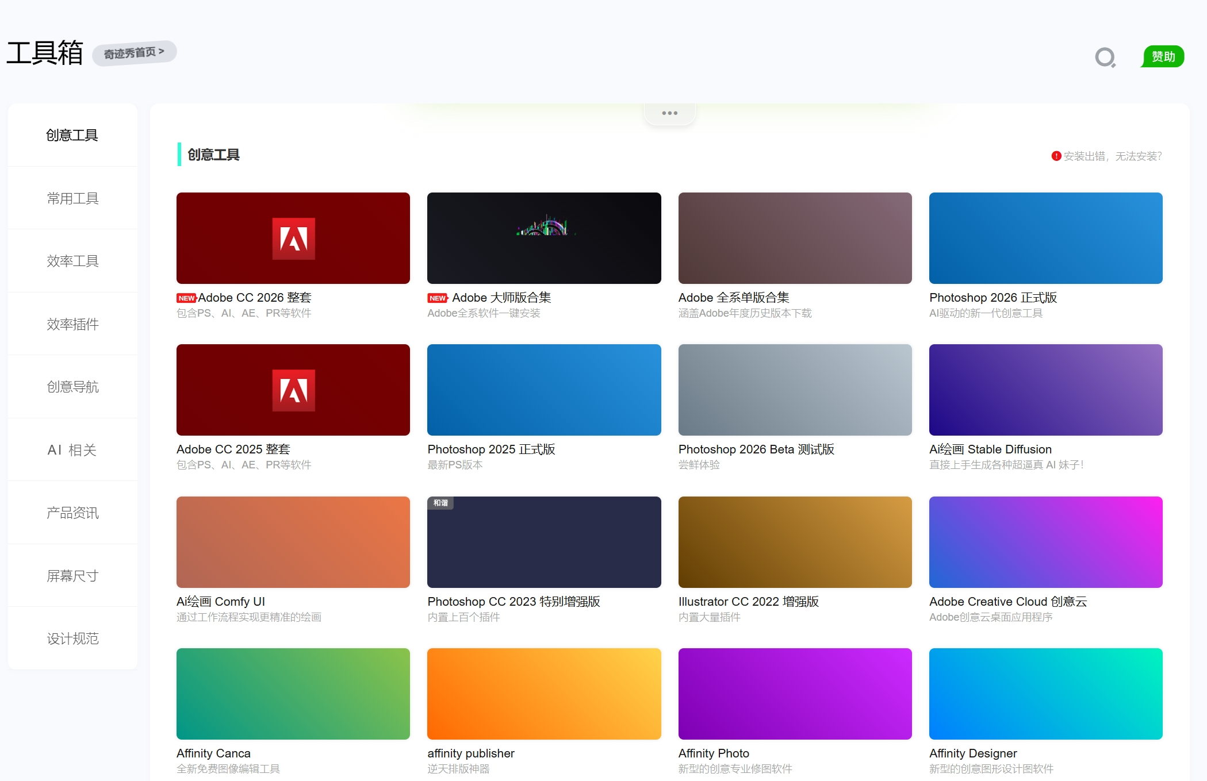1207x781 pixels.
Task: Select 创意导航 in the sidebar
Action: click(72, 387)
